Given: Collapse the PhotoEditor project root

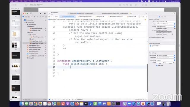Looking at the screenshot, I should coord(23,20).
